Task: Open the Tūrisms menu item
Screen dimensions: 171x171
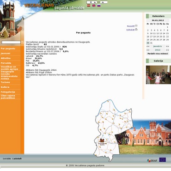Action: coord(6,82)
